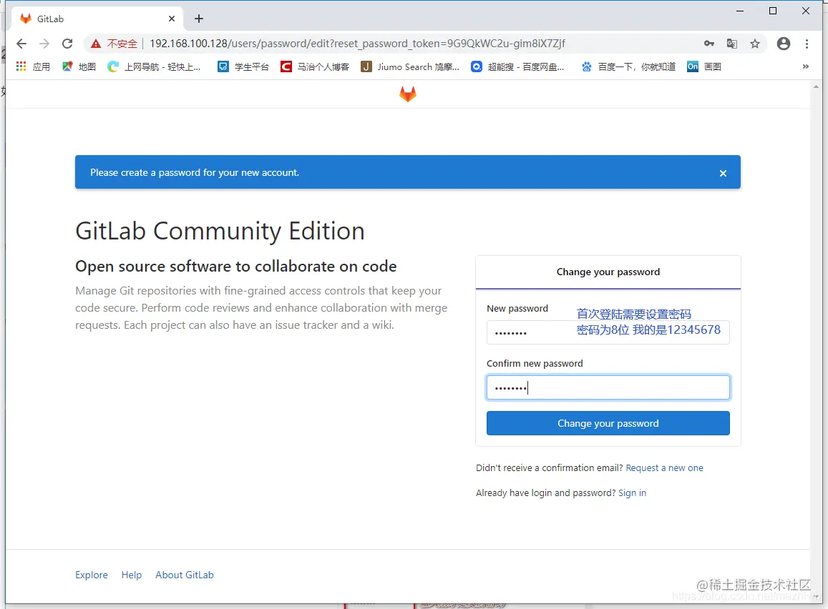The width and height of the screenshot is (828, 609).
Task: Open the Chrome three-dot menu
Action: tap(807, 44)
